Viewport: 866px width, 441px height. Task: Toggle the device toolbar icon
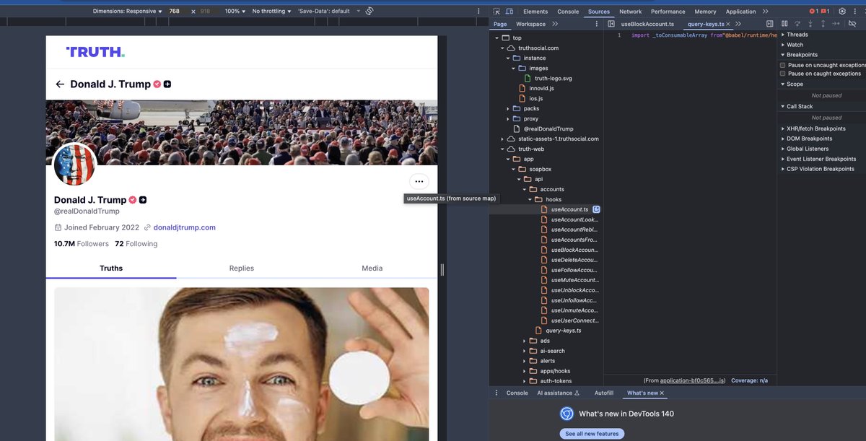click(509, 12)
